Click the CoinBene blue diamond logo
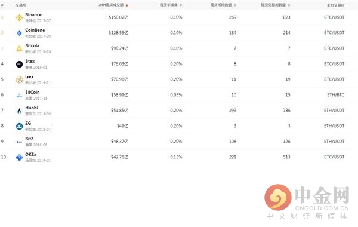Screen dimensions: 358x227 click(x=19, y=33)
